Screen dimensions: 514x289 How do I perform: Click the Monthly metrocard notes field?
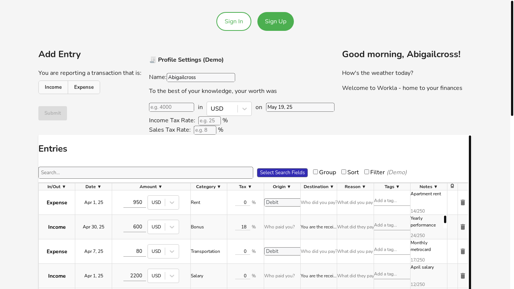coord(429,248)
